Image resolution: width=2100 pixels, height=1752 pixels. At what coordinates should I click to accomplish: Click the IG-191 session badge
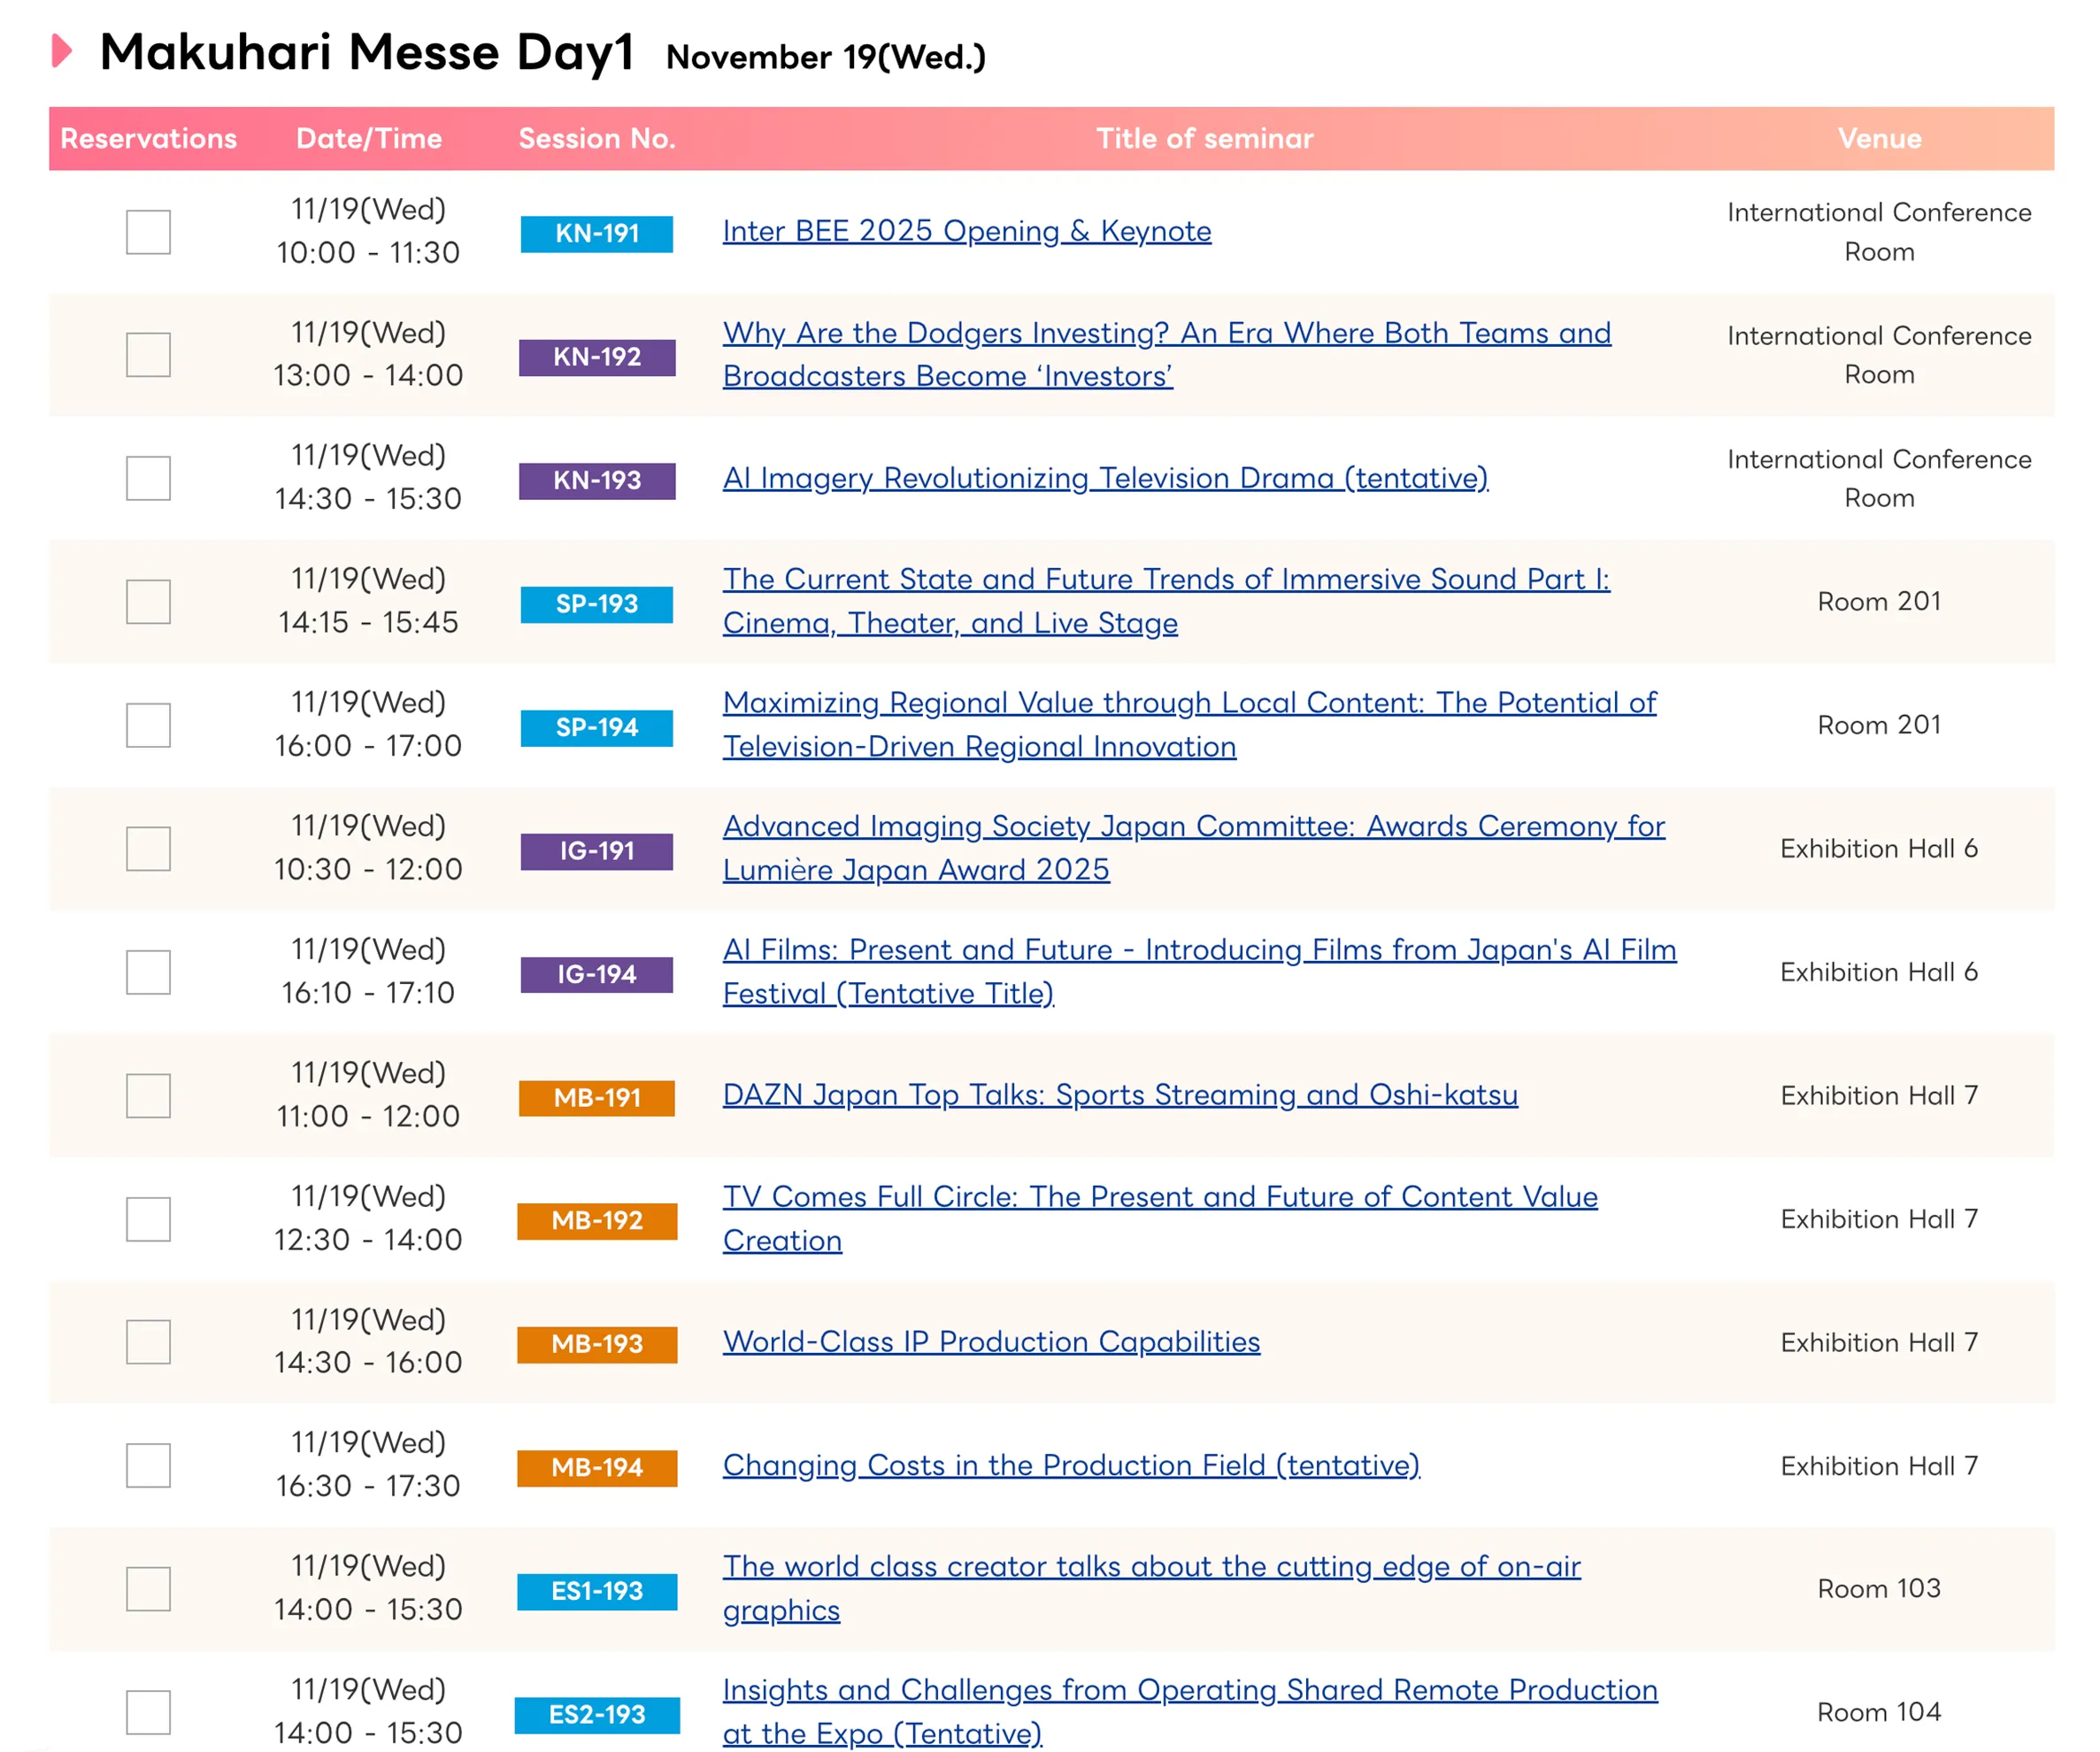[597, 851]
